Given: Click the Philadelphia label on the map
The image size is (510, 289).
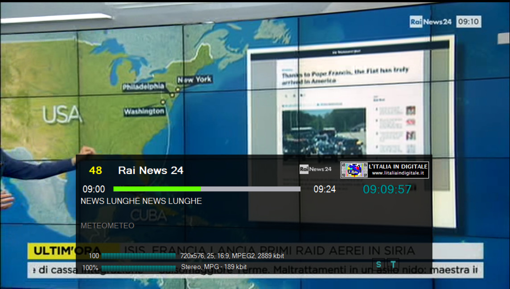Looking at the screenshot, I should (x=144, y=87).
